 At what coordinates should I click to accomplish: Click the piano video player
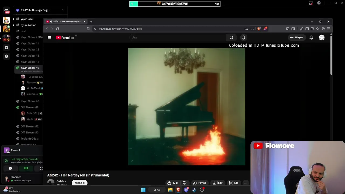click(187, 107)
